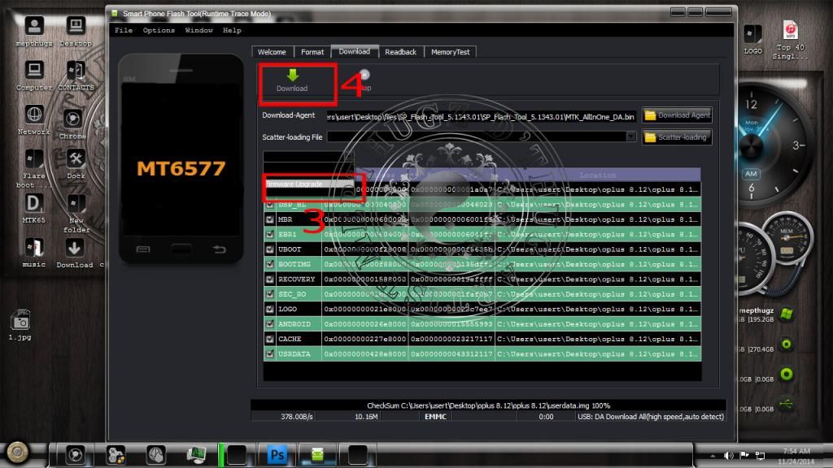Open the 1.jpg file on desktop
The width and height of the screenshot is (833, 468).
(x=20, y=322)
